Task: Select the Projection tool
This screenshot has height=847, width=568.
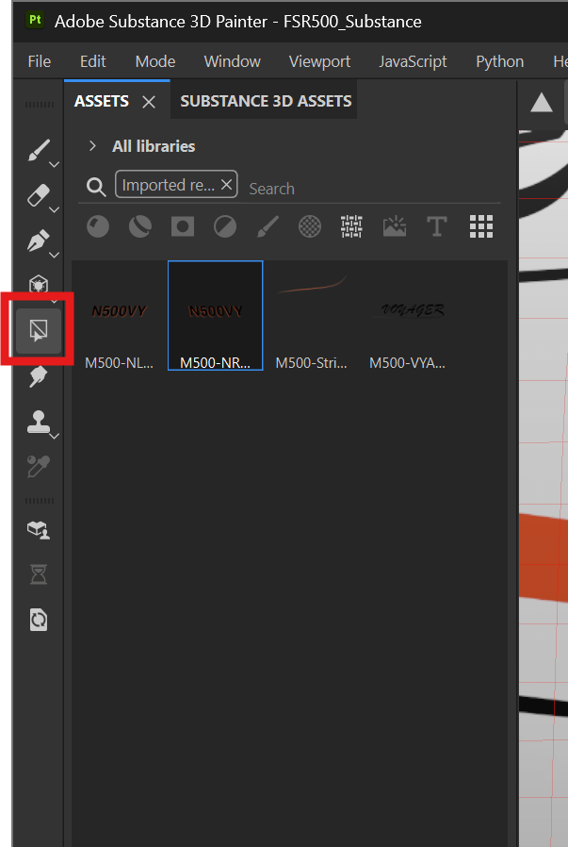Action: pos(38,241)
